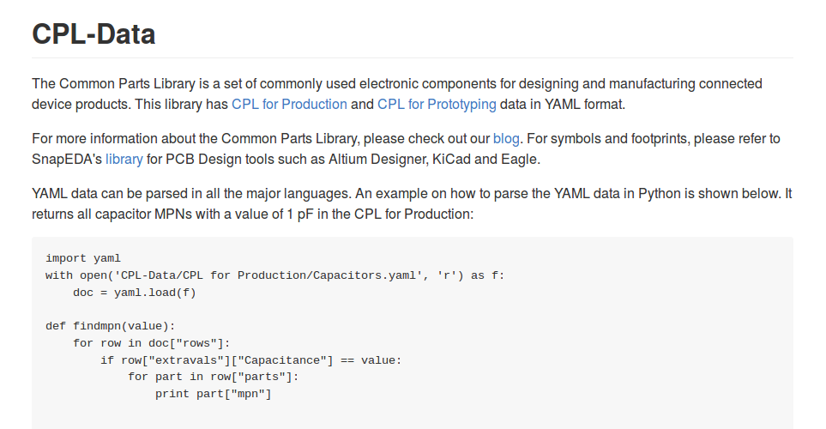The height and width of the screenshot is (429, 826).
Task: Click the 'def findmpn(value):' line
Action: click(110, 326)
